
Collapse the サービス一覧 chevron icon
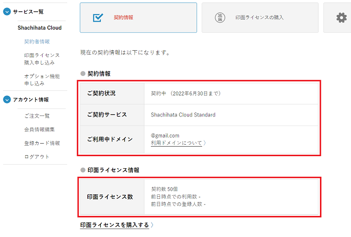pos(7,12)
